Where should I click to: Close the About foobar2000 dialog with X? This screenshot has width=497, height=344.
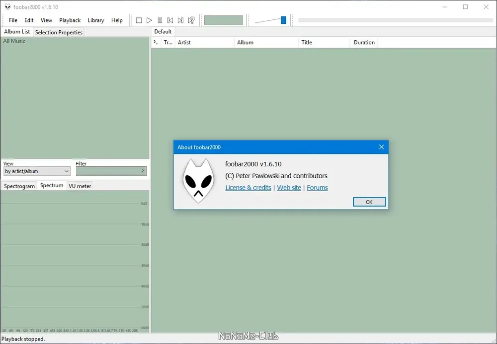pyautogui.click(x=381, y=147)
